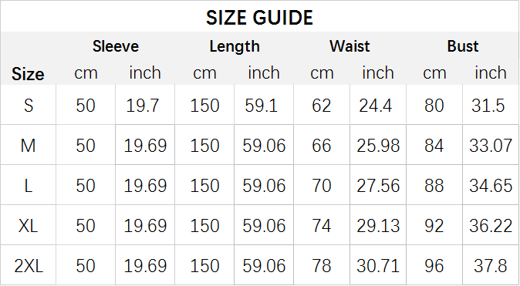Click the 2XL size row label
This screenshot has height=286, width=520.
(x=29, y=266)
